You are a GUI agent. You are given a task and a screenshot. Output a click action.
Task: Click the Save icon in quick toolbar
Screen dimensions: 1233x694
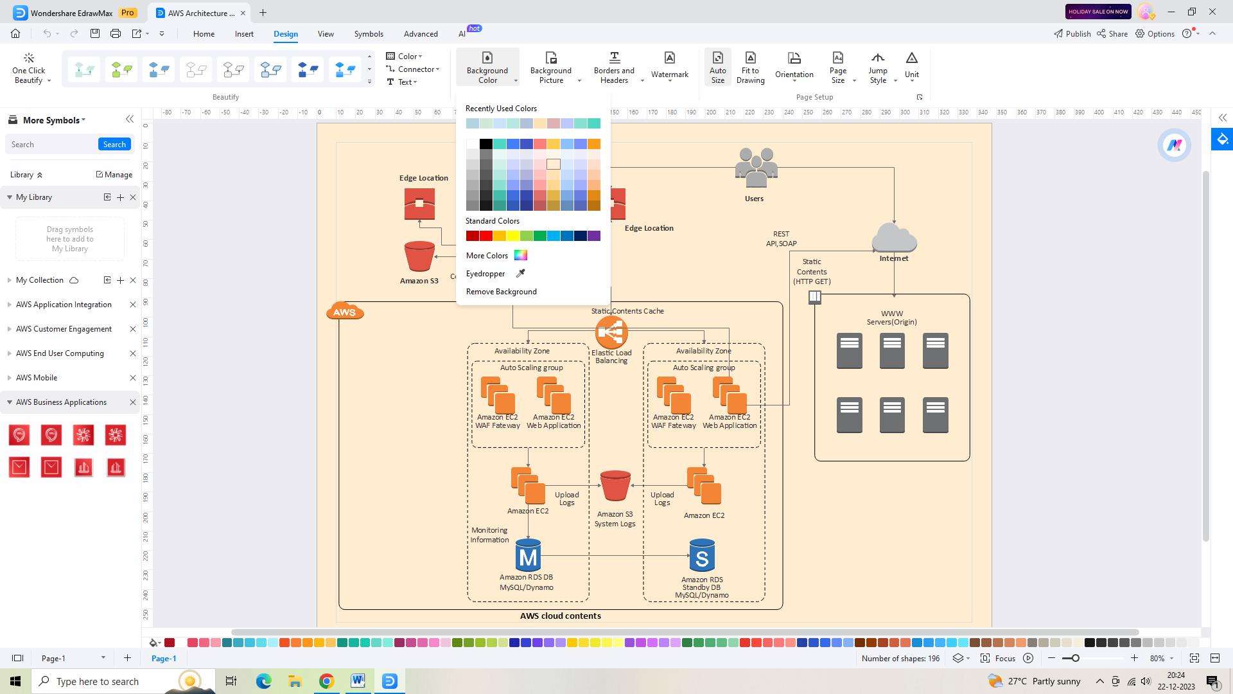coord(95,33)
